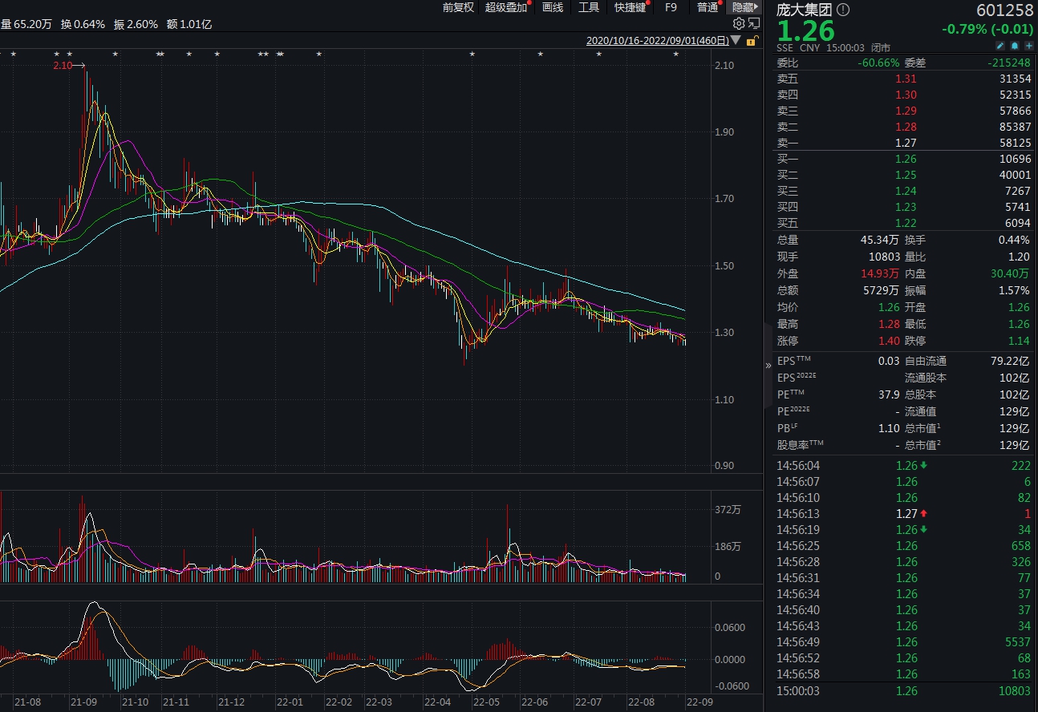Click the 内盘 value 30.40万

(x=1010, y=273)
